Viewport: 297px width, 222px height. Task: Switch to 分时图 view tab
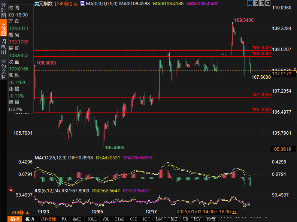point(4,10)
